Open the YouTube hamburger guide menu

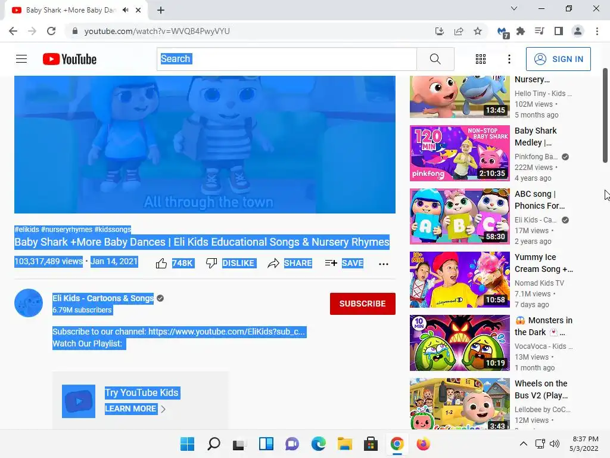click(21, 59)
